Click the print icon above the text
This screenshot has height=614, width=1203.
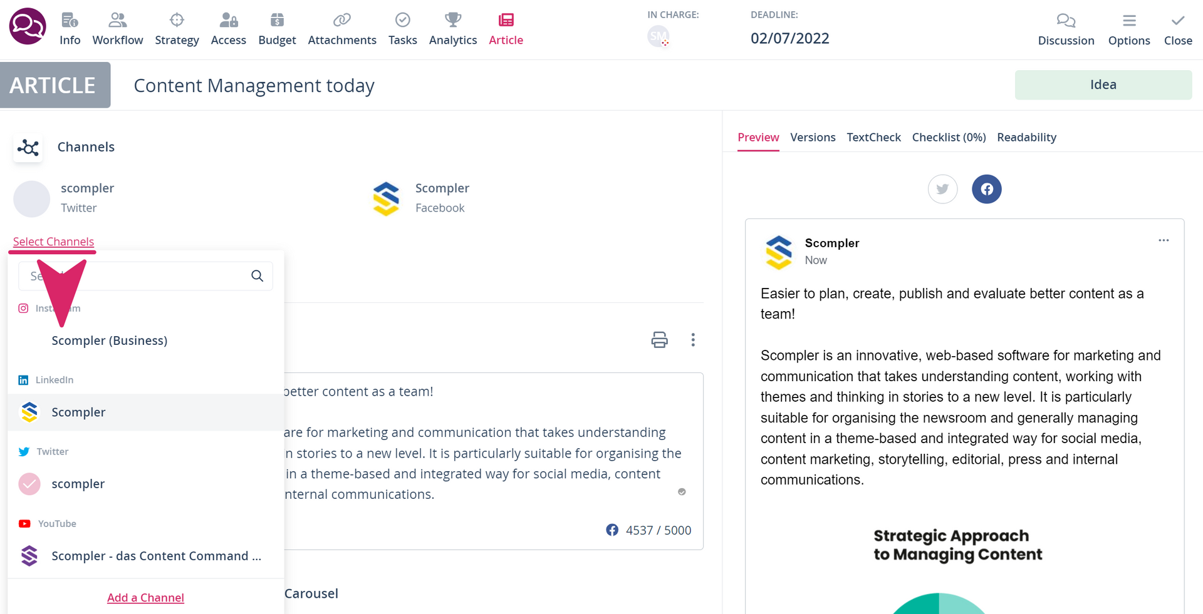point(659,340)
